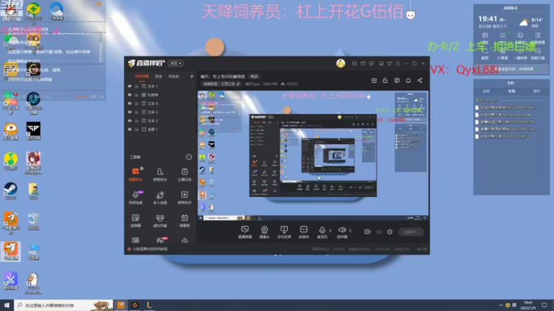Click the bell notification icon in stream header
554x311 pixels.
pos(408,80)
